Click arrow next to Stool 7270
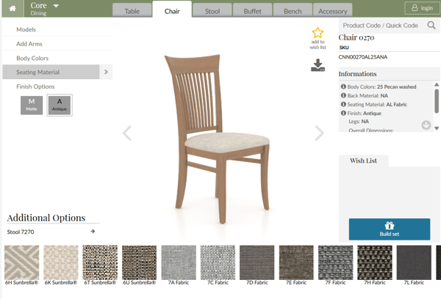 point(93,232)
